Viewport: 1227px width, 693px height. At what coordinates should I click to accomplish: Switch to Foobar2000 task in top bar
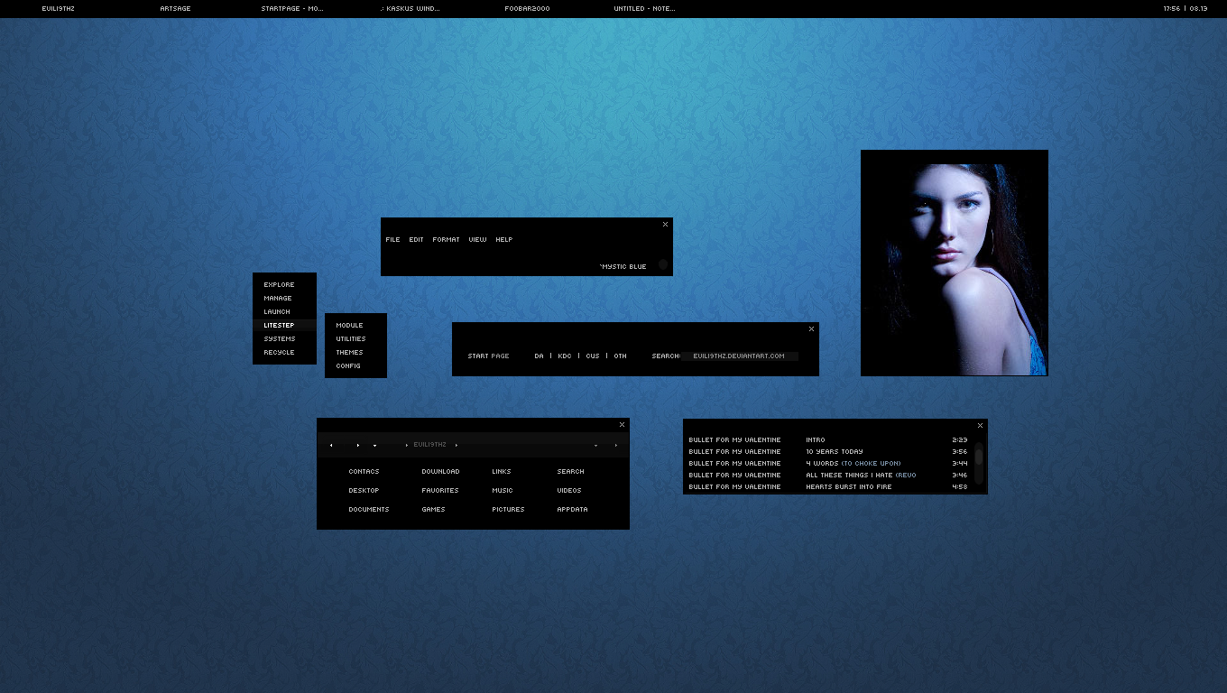(x=527, y=8)
